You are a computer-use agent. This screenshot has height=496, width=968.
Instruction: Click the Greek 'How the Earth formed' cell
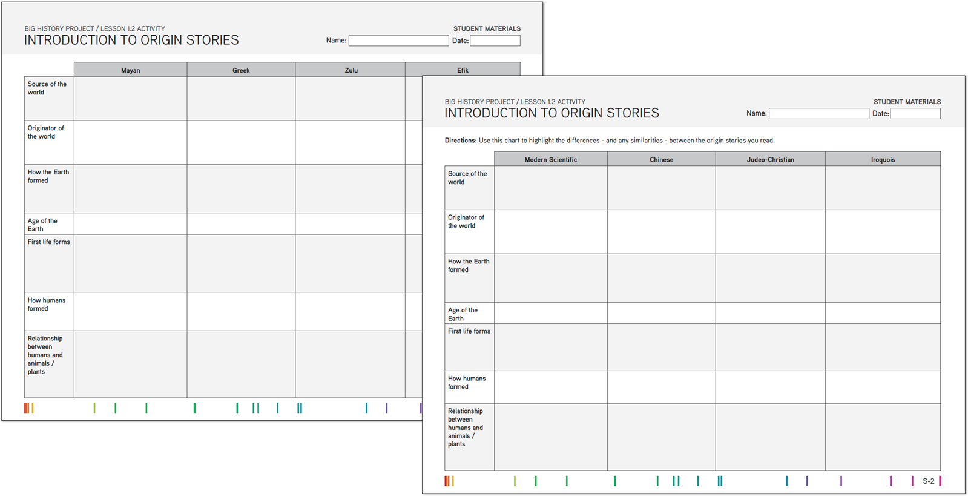pyautogui.click(x=241, y=188)
